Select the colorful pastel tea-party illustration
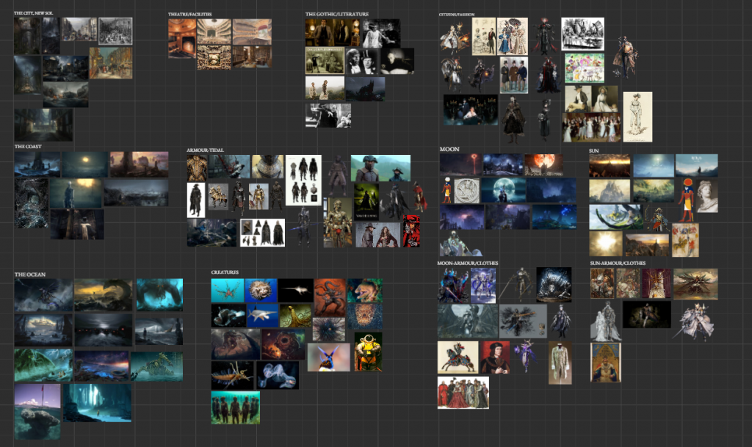752x447 pixels. click(x=584, y=68)
